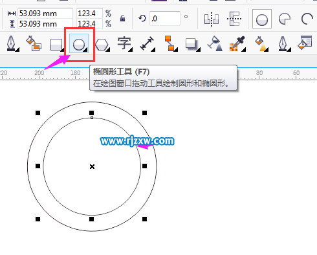This screenshot has width=317, height=255.
Task: Select the Ellipse tool
Action: point(79,44)
